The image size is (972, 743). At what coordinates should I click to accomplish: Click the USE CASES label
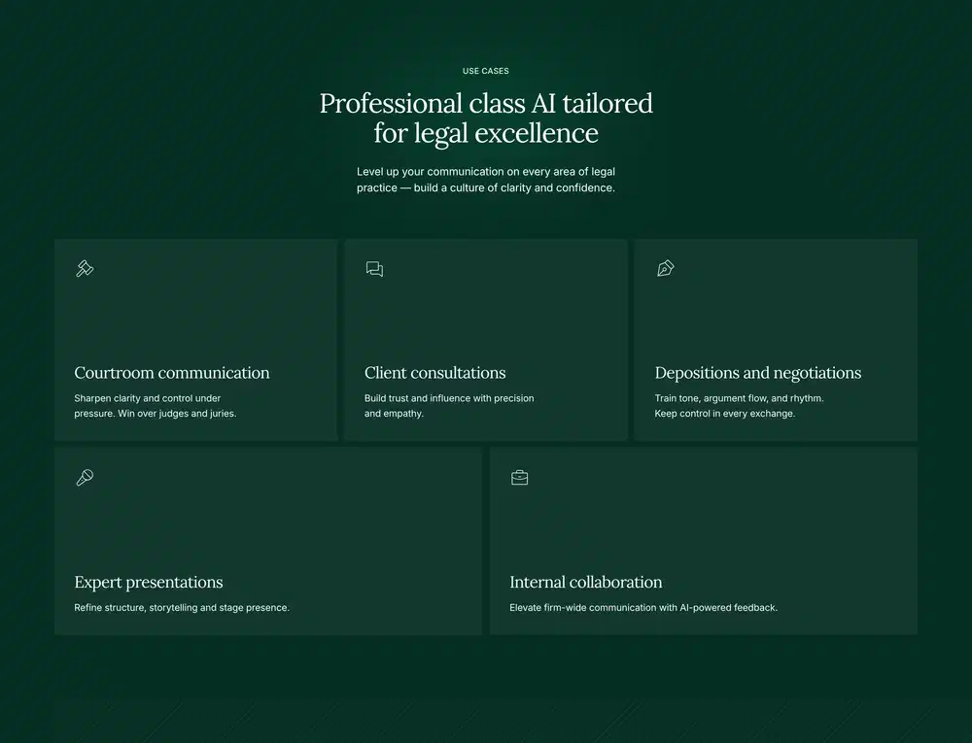485,71
